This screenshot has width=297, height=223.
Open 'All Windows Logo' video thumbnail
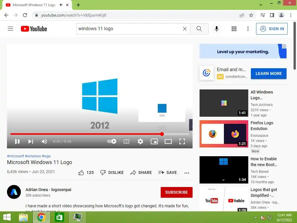[224, 103]
